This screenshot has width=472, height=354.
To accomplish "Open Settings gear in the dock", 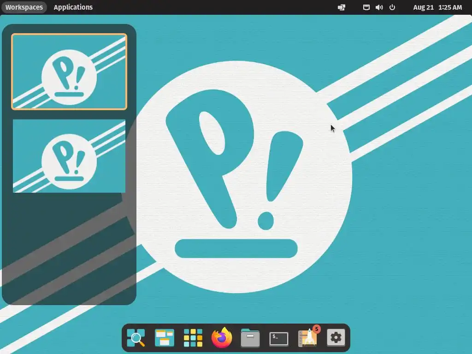I will [336, 338].
